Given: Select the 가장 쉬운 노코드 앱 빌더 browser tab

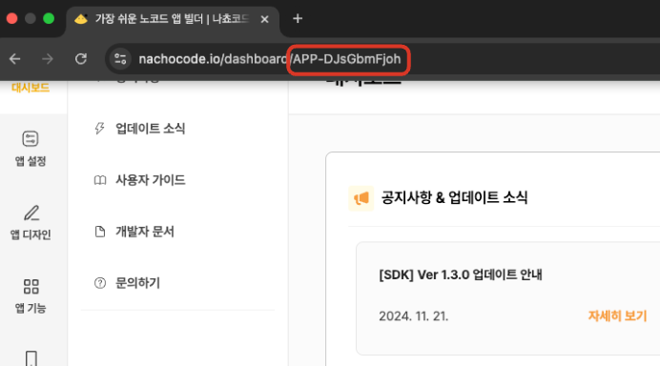Looking at the screenshot, I should pyautogui.click(x=173, y=19).
